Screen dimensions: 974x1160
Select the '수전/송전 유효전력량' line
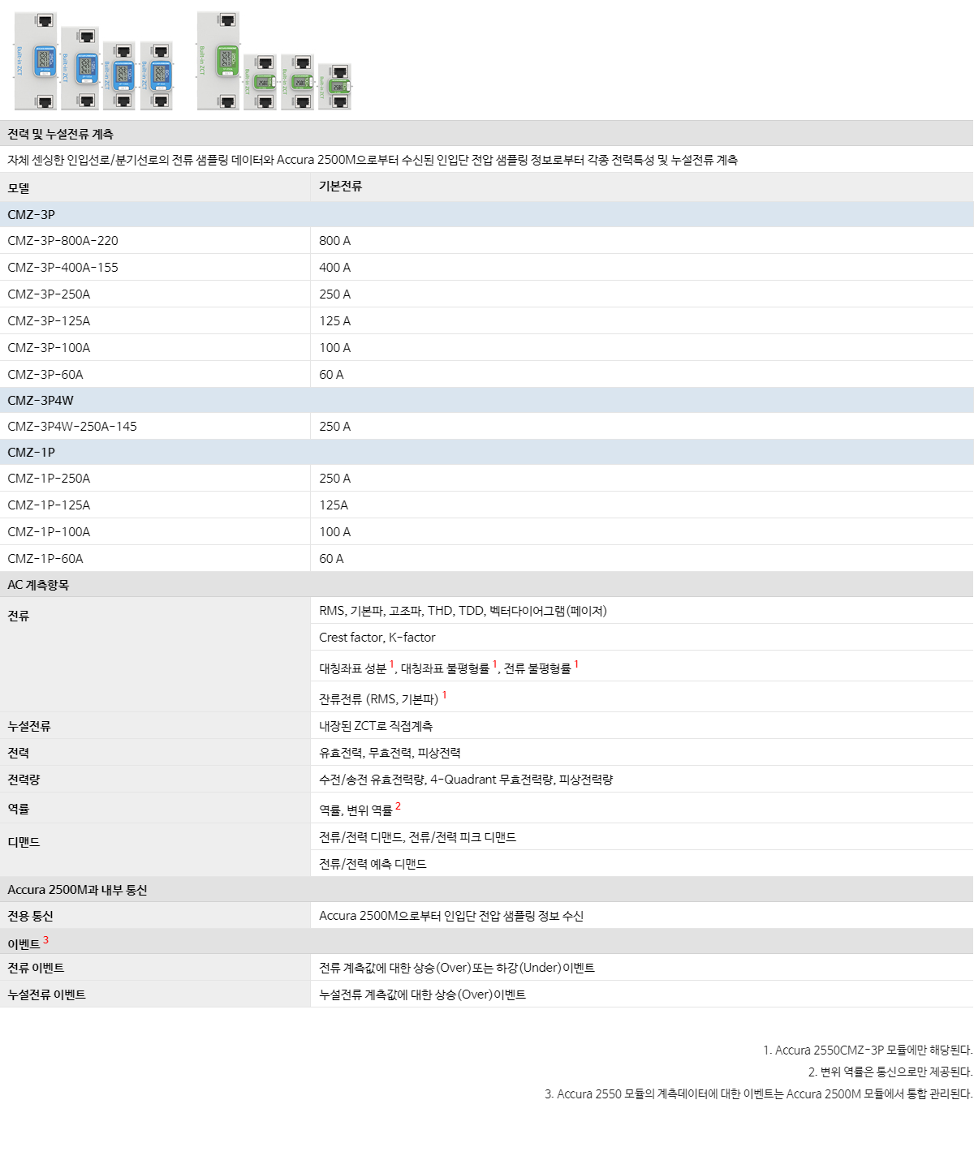(466, 780)
